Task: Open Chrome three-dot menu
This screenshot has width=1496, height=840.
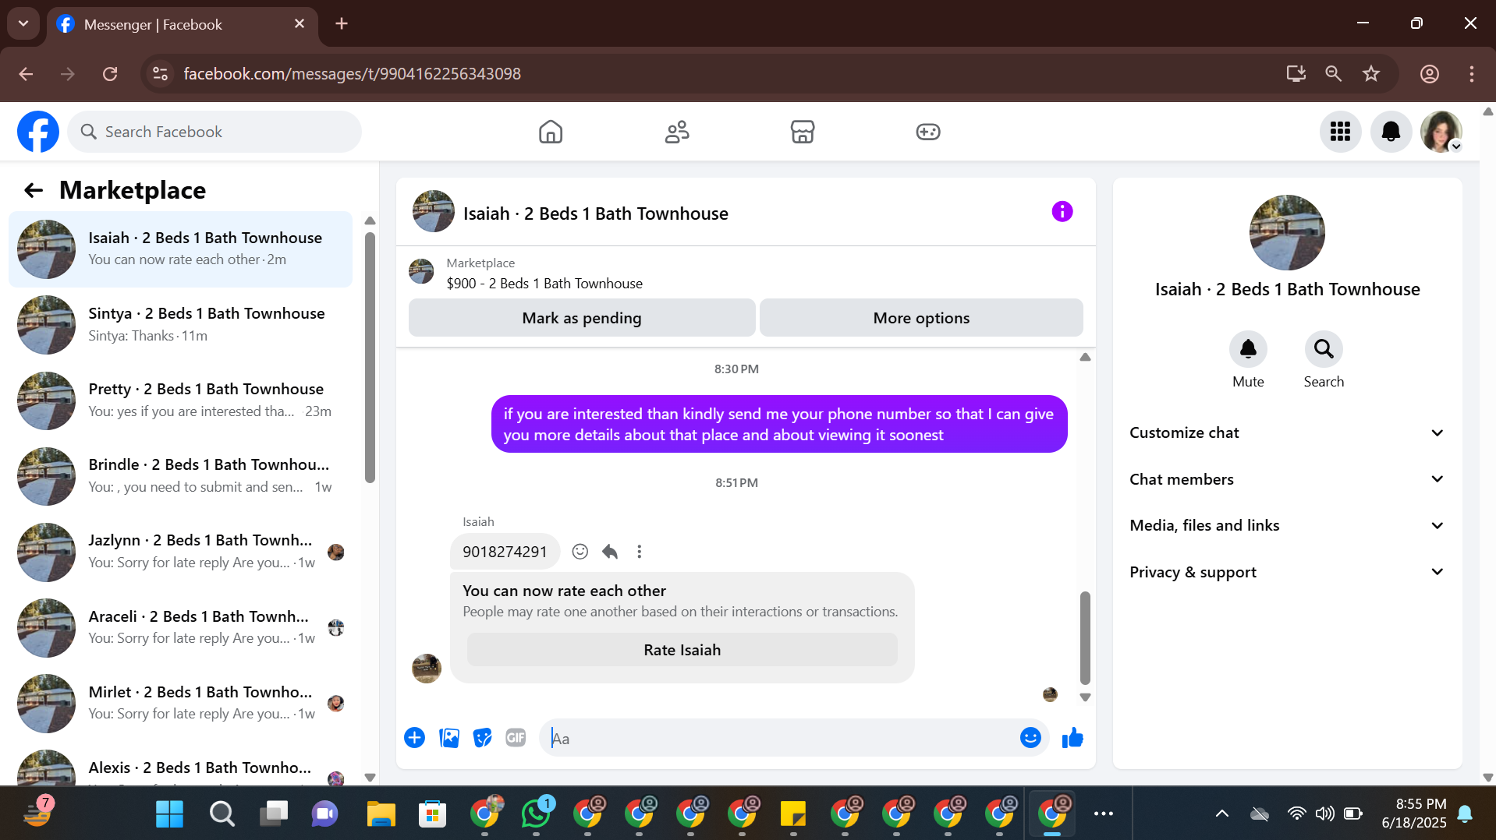Action: point(1471,74)
